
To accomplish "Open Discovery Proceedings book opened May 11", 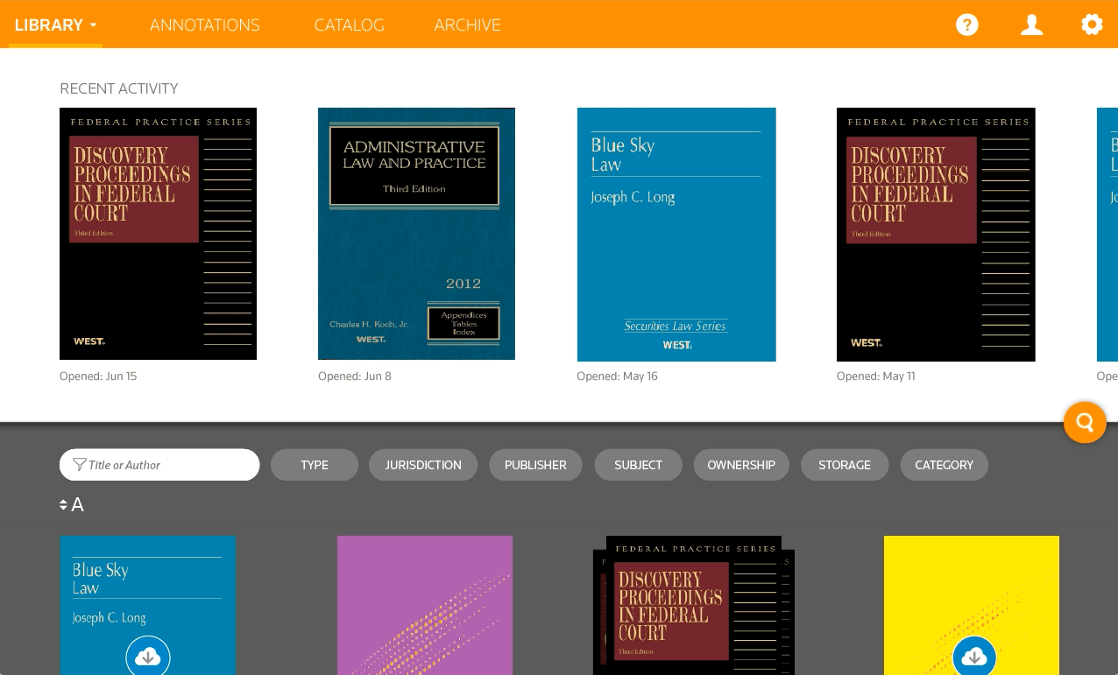I will tap(936, 235).
